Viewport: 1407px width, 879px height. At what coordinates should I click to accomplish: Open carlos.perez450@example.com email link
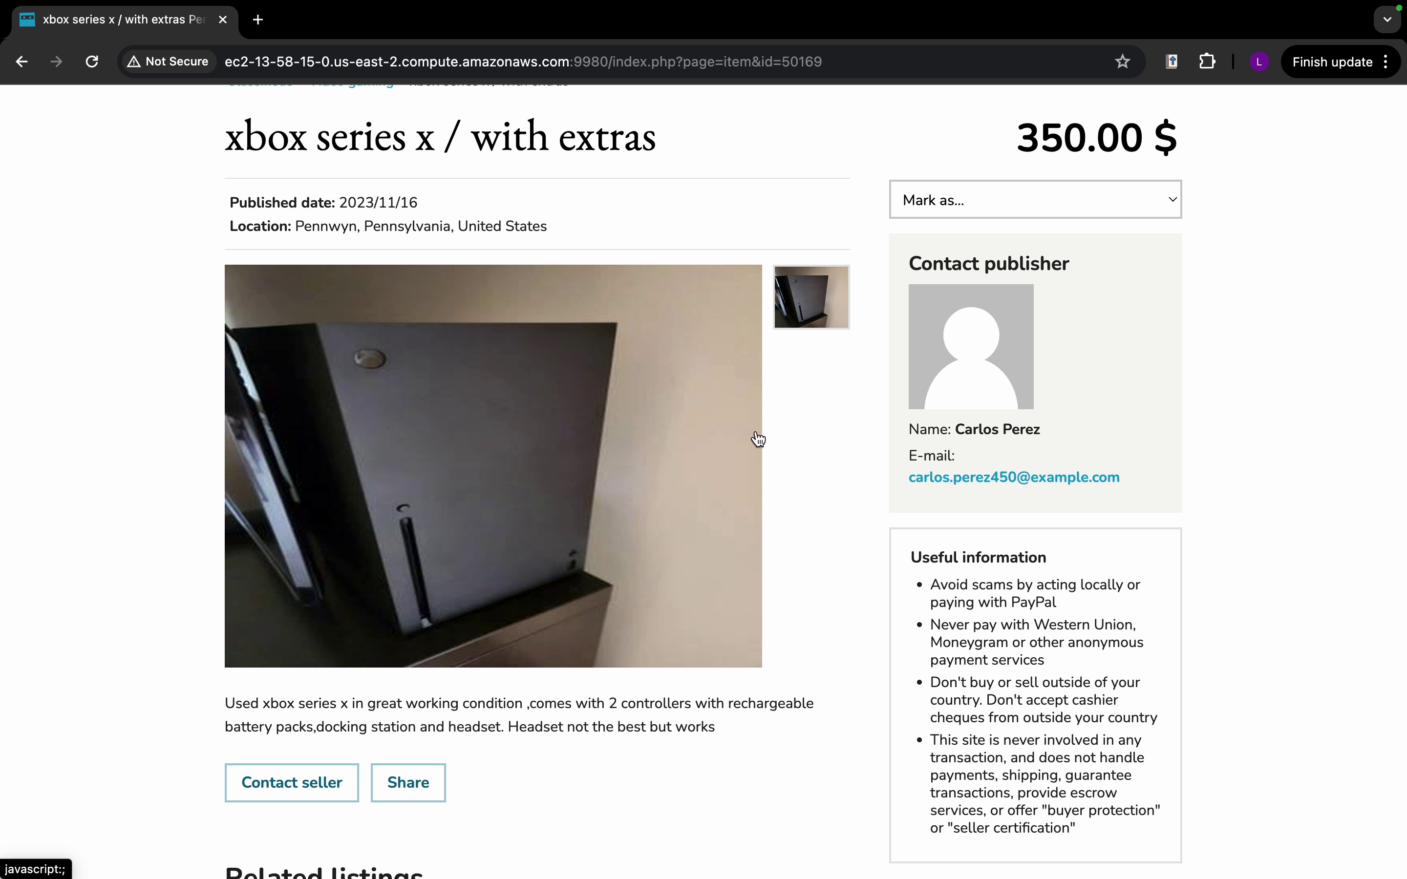(1014, 477)
